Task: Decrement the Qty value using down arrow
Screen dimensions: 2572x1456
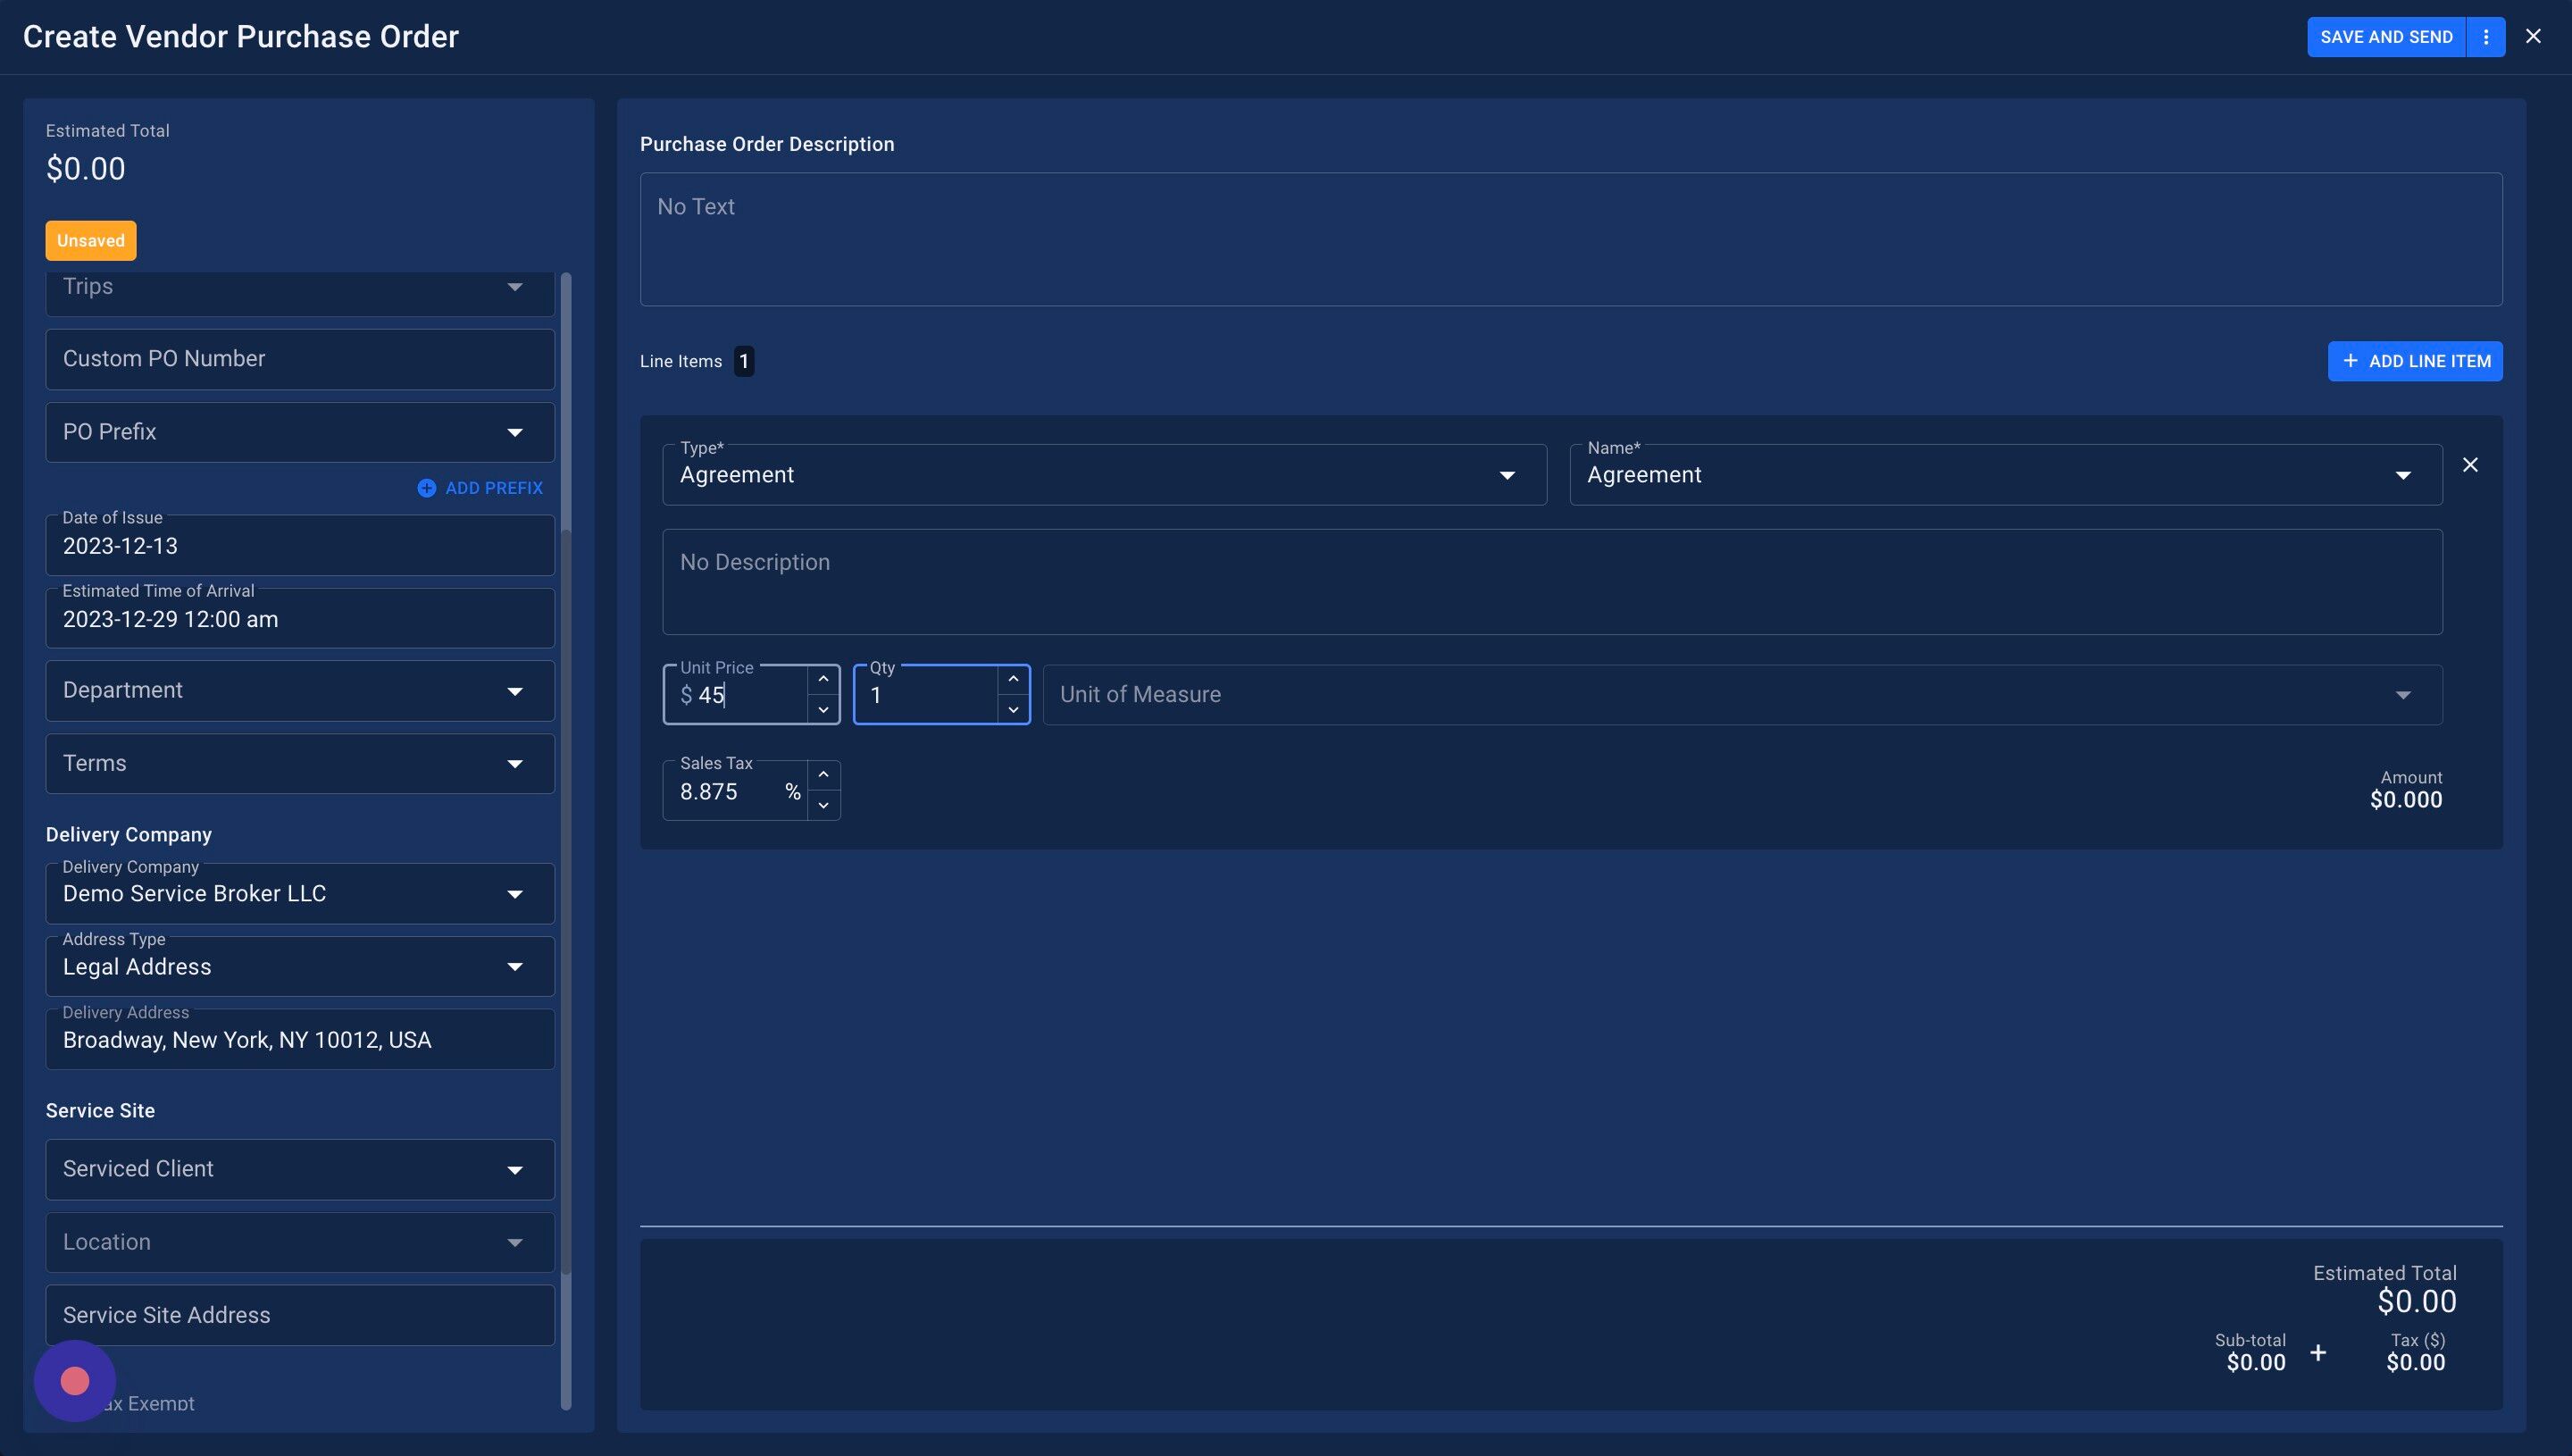Action: click(x=1013, y=710)
